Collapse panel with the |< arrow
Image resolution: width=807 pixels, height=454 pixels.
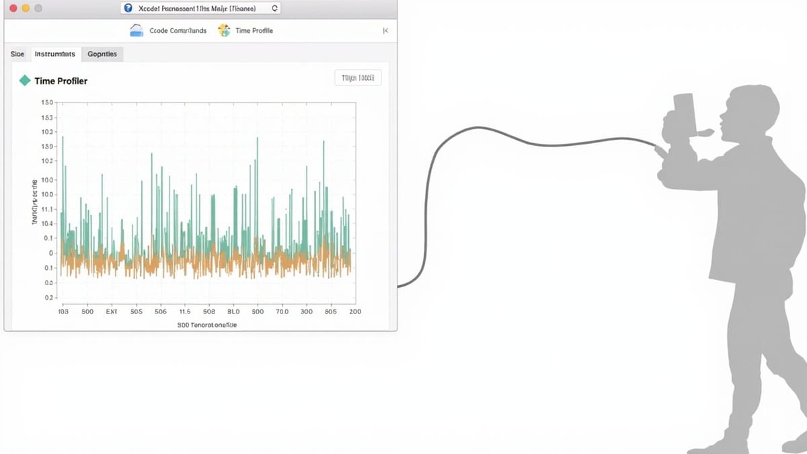click(x=385, y=30)
